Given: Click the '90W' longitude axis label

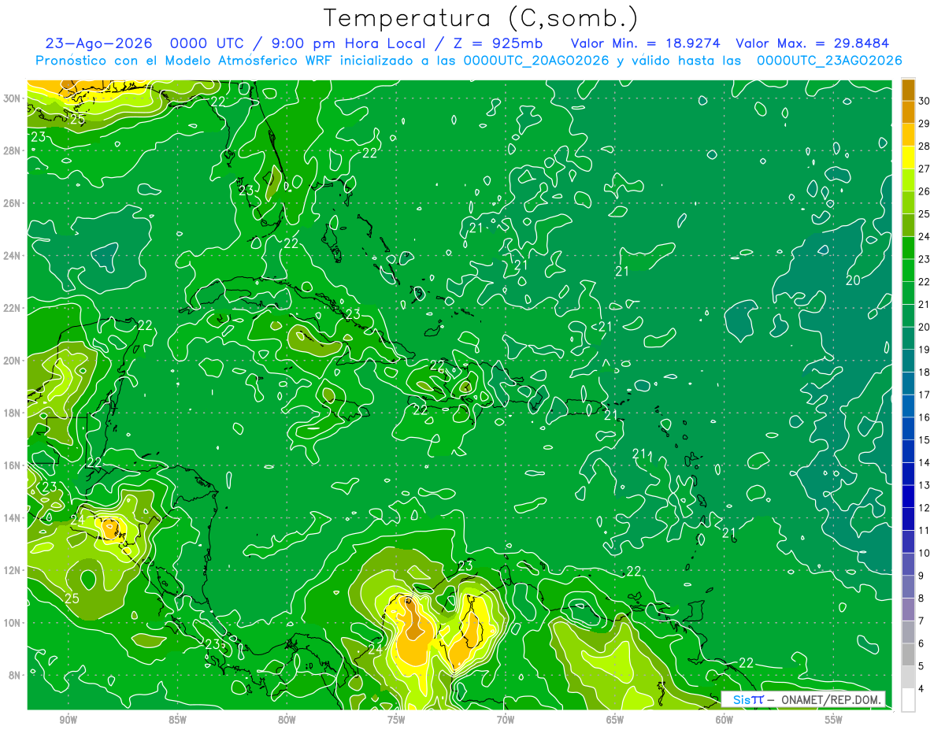Looking at the screenshot, I should [68, 720].
